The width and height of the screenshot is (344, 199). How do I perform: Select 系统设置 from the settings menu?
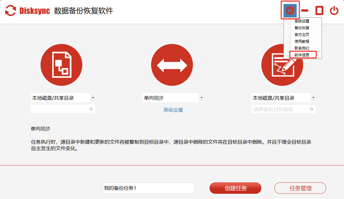[x=302, y=21]
